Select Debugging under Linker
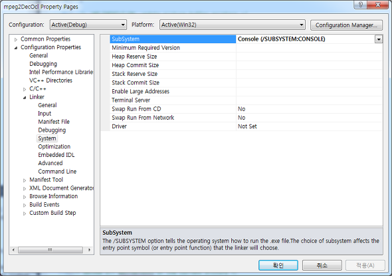 [x=52, y=130]
